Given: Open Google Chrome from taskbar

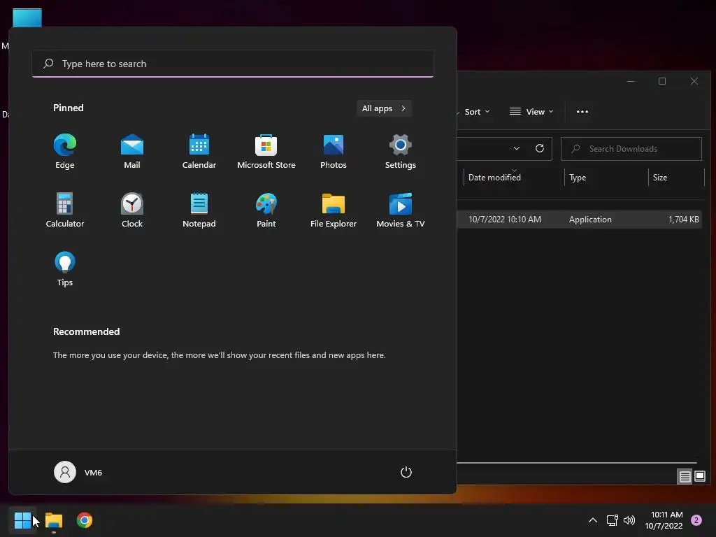Looking at the screenshot, I should click(85, 520).
